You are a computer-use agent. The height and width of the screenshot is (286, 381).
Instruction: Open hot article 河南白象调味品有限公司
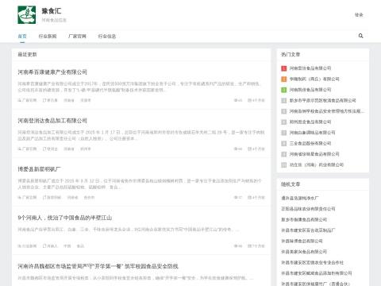point(312,133)
